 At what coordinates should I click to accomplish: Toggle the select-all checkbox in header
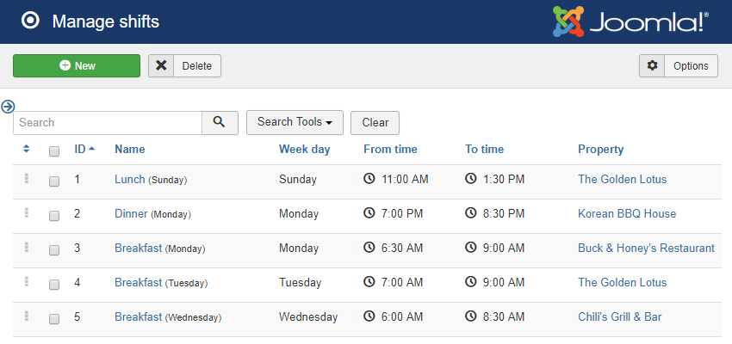point(54,151)
